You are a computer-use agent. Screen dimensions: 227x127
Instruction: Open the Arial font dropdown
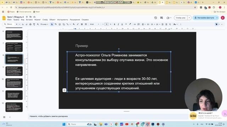[x=95, y=24]
